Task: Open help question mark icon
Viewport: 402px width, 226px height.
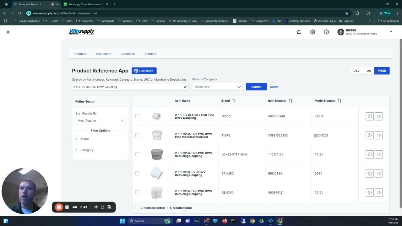Action: coord(326,32)
